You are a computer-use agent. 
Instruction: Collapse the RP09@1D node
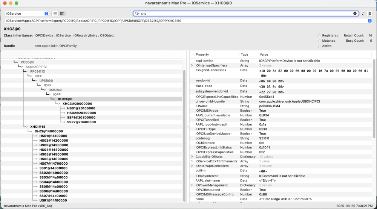27,71
